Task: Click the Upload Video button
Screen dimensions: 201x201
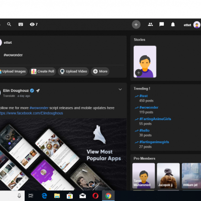Action: point(73,71)
